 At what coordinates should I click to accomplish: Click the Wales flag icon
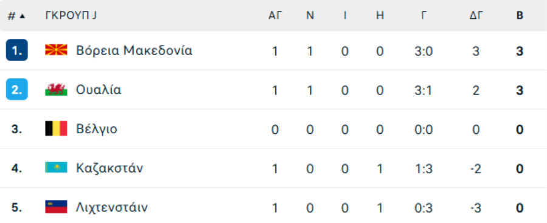click(56, 90)
